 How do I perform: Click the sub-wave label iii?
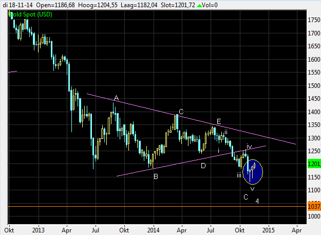point(239,175)
